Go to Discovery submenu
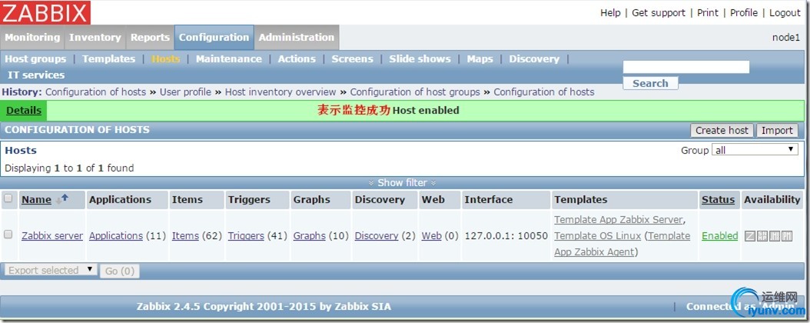The height and width of the screenshot is (323, 810). [x=534, y=59]
